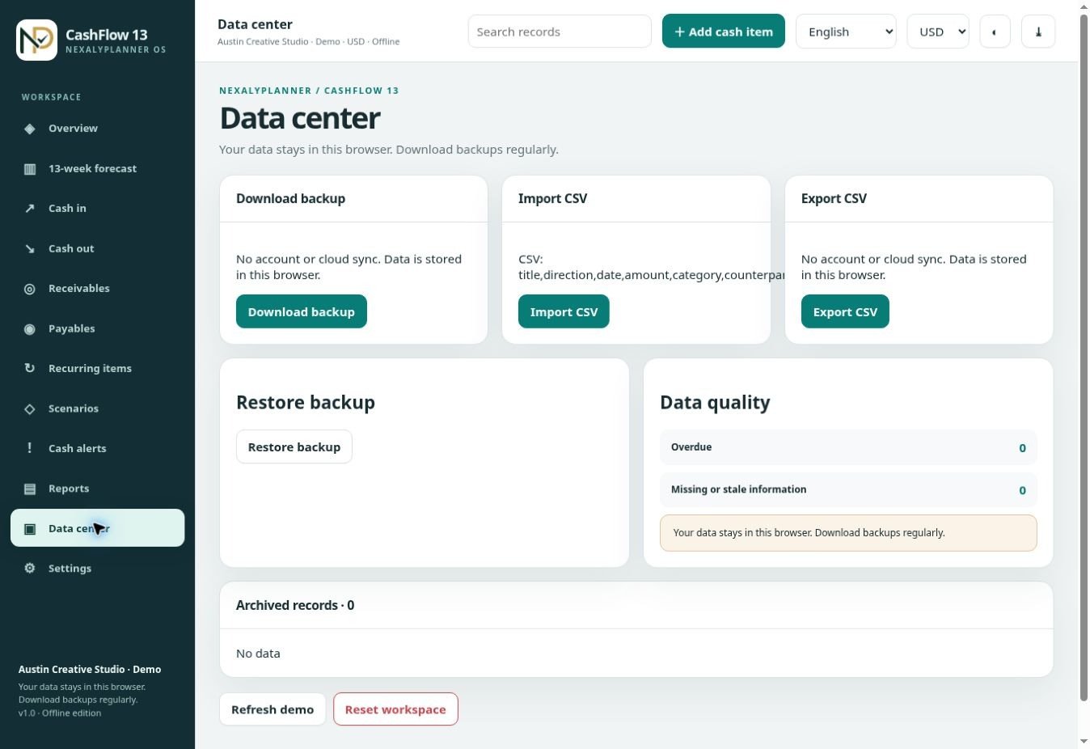Screen dimensions: 1090x749
Task: Open the Scenarios page
Action: 97,408
